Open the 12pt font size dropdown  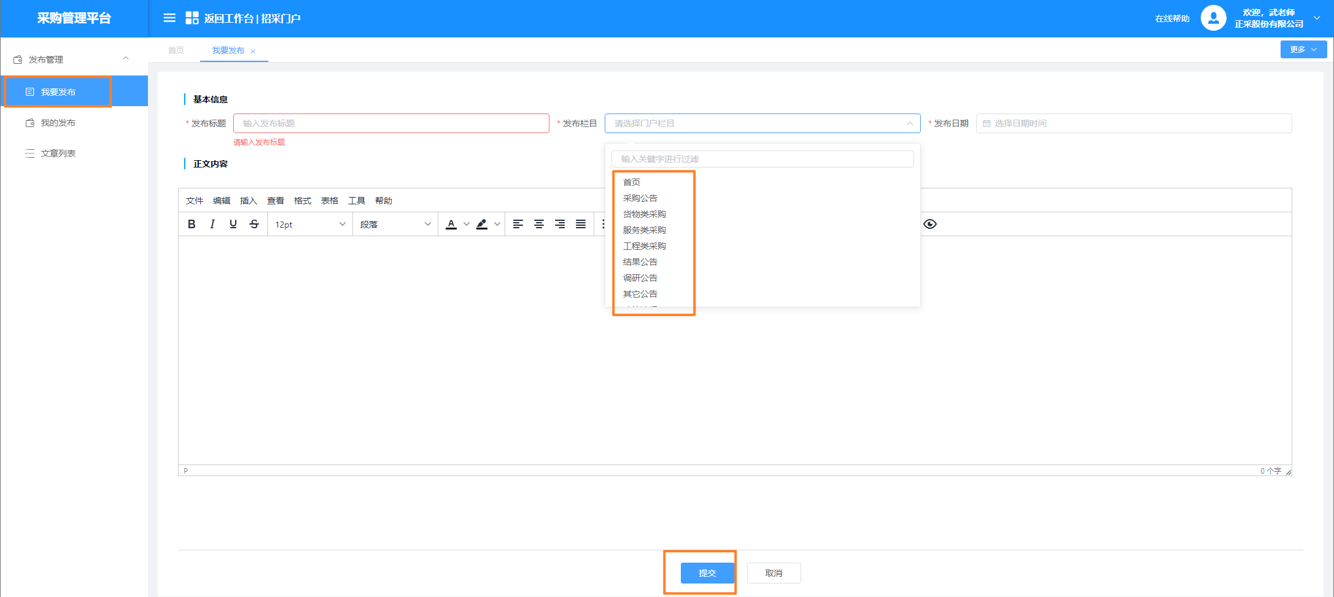(310, 225)
